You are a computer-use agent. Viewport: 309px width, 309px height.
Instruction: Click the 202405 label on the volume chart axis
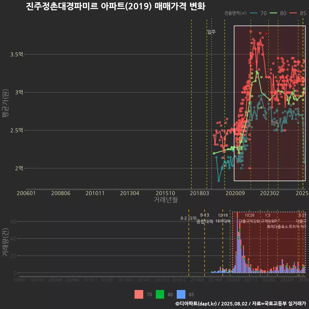(x=287, y=280)
